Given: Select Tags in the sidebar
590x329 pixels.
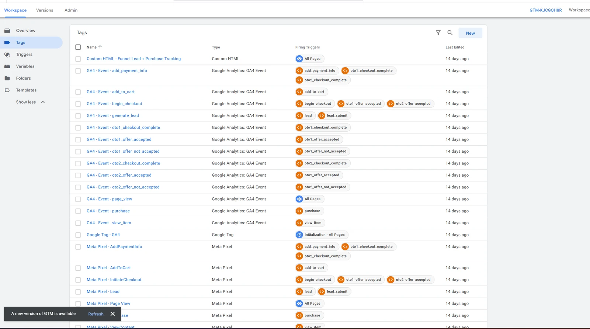Looking at the screenshot, I should [31, 42].
